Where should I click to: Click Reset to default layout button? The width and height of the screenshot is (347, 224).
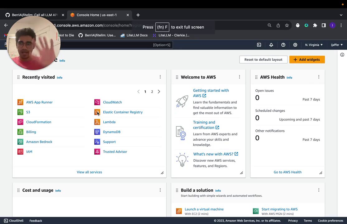click(x=263, y=59)
